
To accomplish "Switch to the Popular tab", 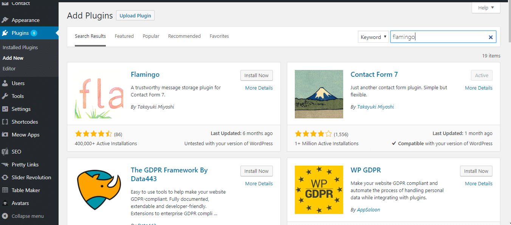I will [x=151, y=36].
